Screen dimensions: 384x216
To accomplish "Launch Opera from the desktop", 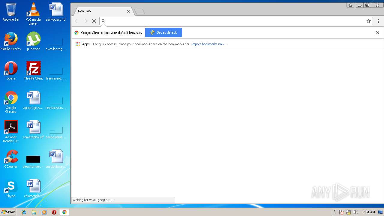I will [11, 71].
